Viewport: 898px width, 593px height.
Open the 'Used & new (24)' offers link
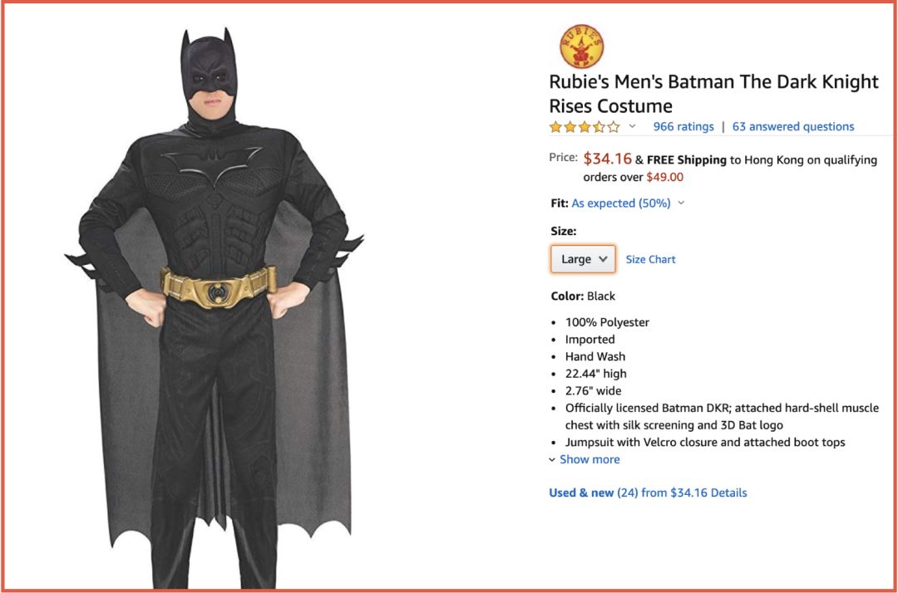coord(593,493)
